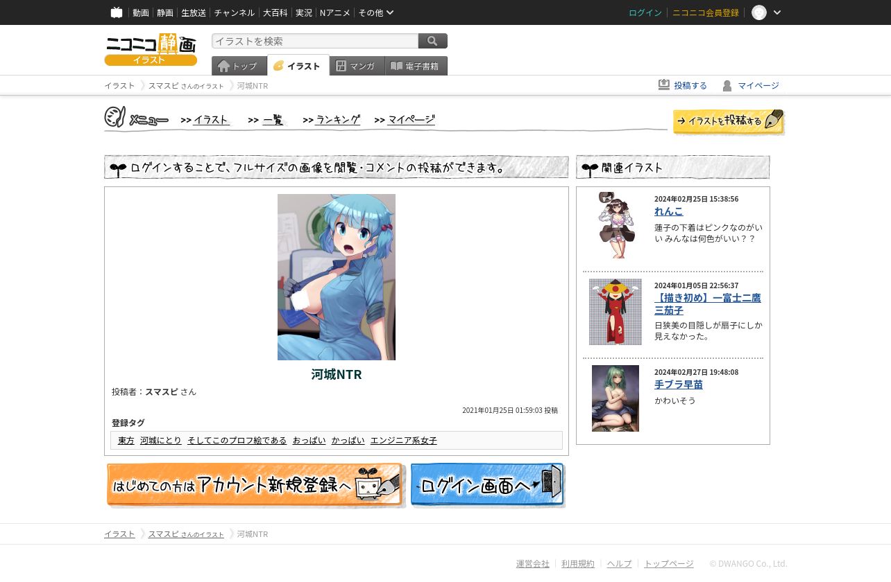Click the エンジニア系女子 tag
891x582 pixels.
[404, 440]
